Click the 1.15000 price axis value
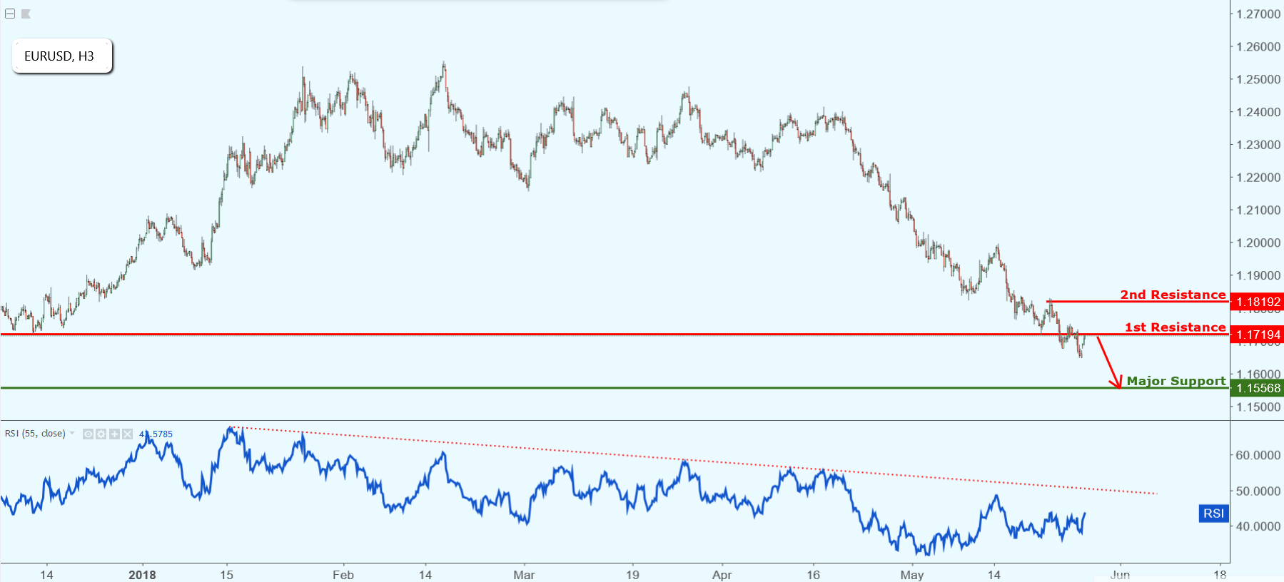Viewport: 1284px width, 582px height. pos(1258,407)
